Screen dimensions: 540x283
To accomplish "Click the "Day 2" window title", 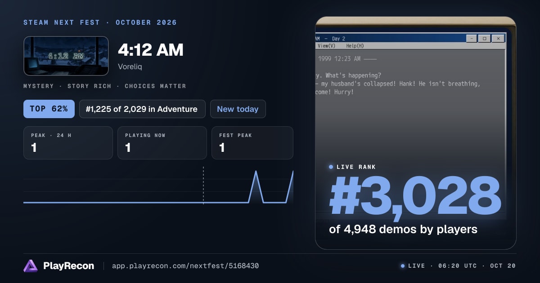I will 339,39.
